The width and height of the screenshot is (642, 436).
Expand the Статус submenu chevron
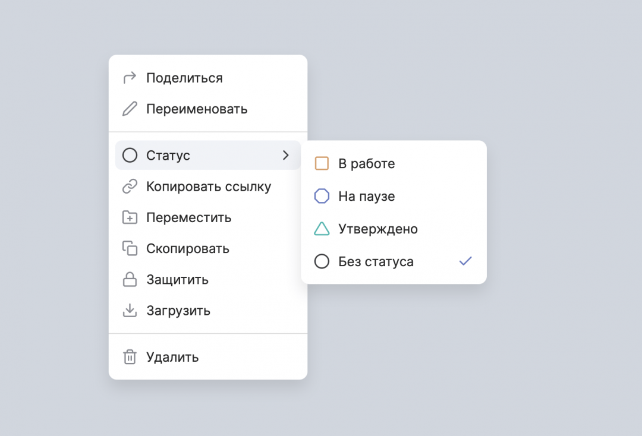click(x=286, y=156)
